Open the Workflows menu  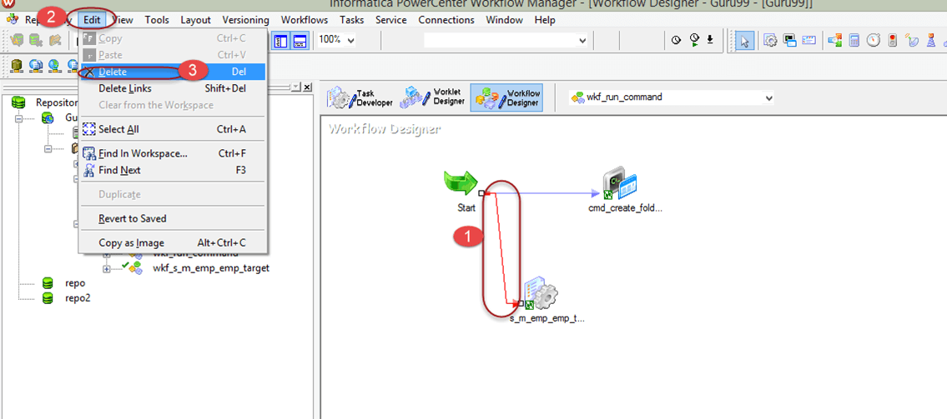304,19
